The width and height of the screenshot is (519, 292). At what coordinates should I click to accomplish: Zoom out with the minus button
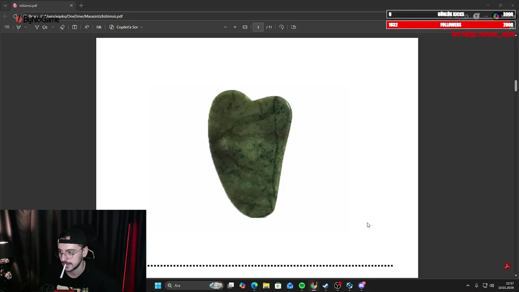click(225, 27)
